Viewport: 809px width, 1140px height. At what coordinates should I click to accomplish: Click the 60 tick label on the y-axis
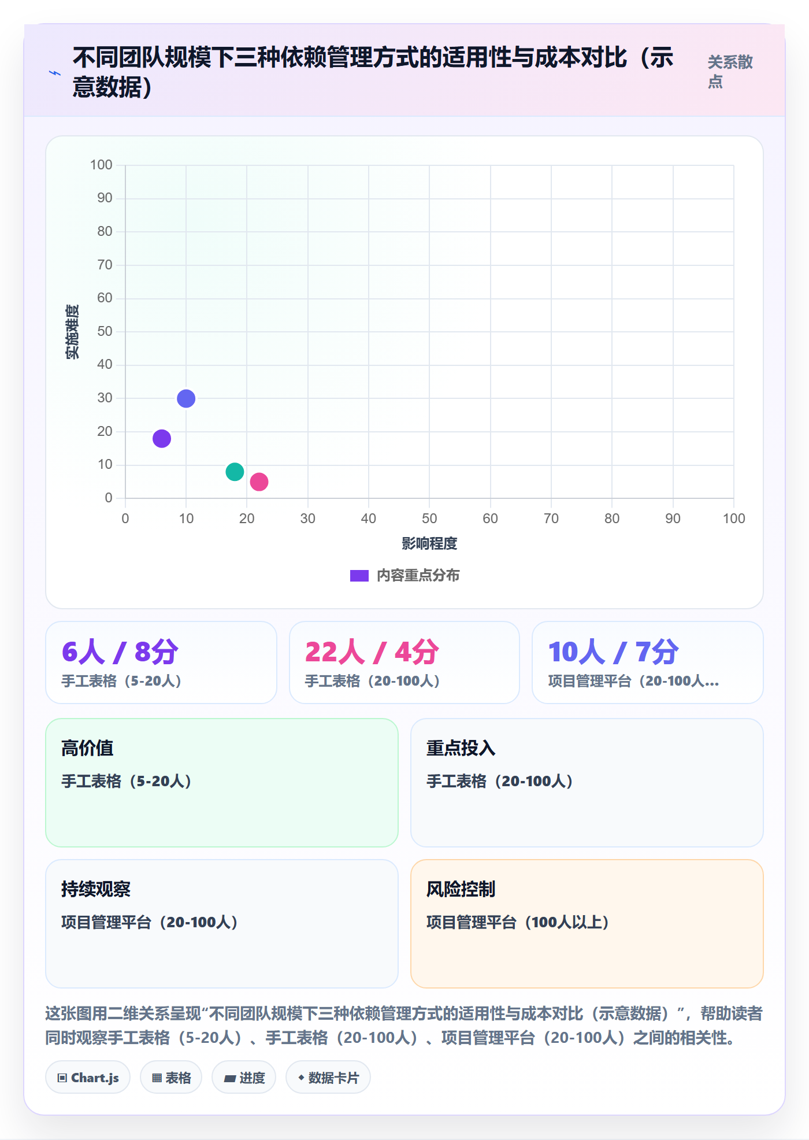tap(105, 298)
